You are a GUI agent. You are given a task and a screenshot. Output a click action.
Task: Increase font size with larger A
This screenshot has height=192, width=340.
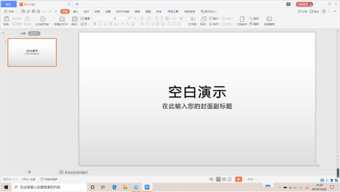pos(130,18)
